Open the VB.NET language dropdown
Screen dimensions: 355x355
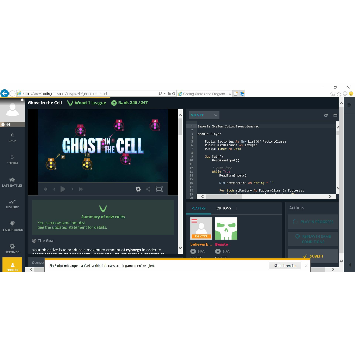pos(204,115)
